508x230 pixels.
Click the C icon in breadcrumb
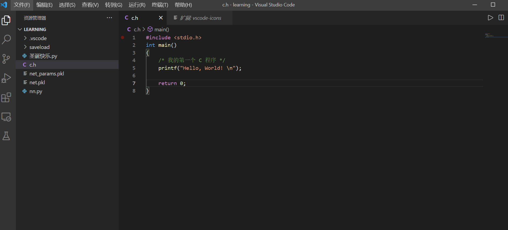pyautogui.click(x=129, y=29)
